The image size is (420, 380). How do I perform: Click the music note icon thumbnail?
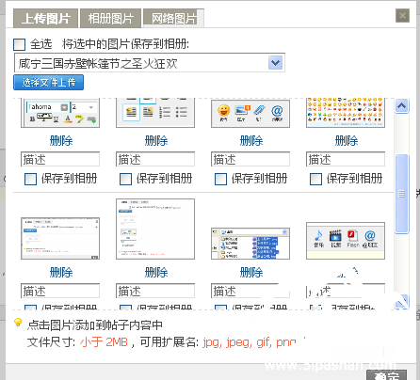tap(319, 235)
